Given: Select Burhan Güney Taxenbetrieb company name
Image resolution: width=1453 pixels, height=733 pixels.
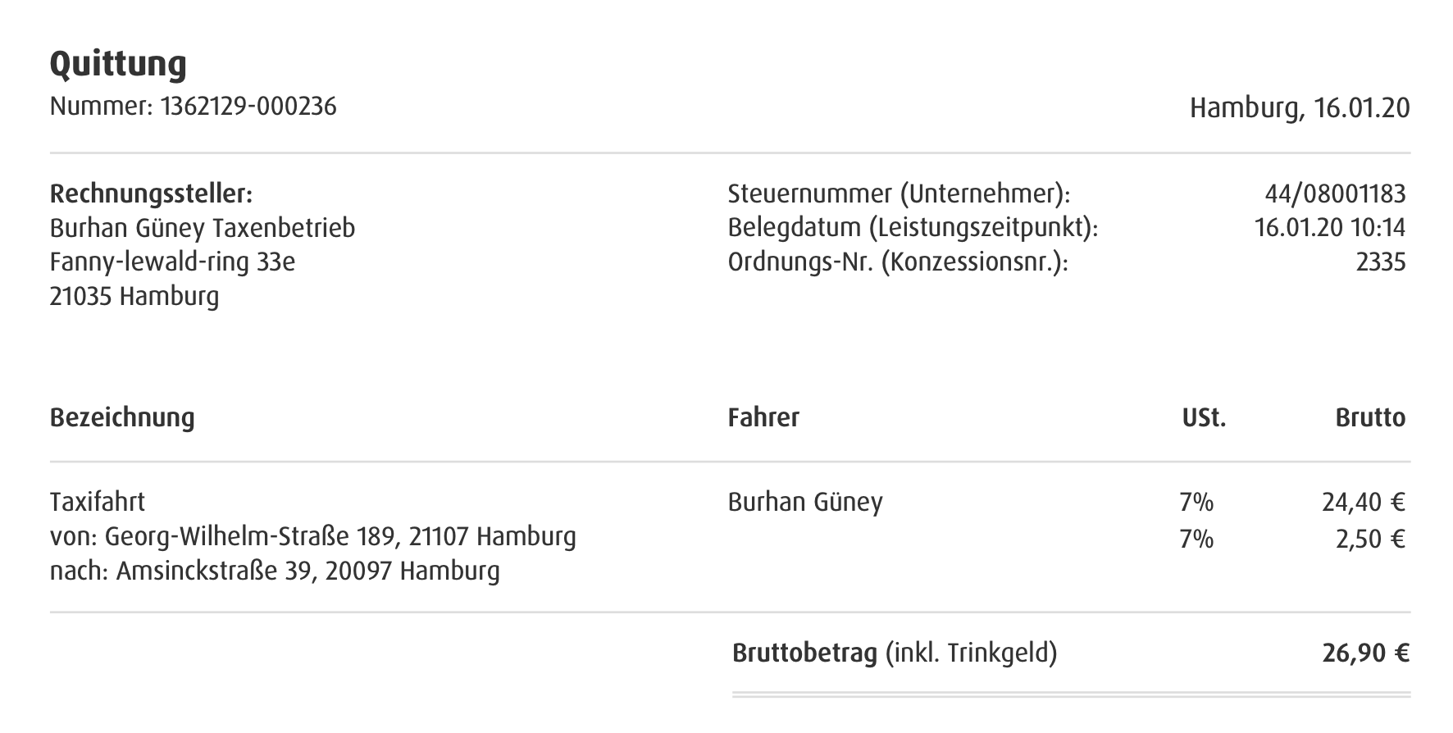Looking at the screenshot, I should (x=203, y=228).
